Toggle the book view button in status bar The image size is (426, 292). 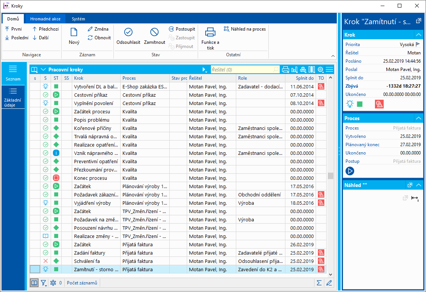tap(34, 283)
